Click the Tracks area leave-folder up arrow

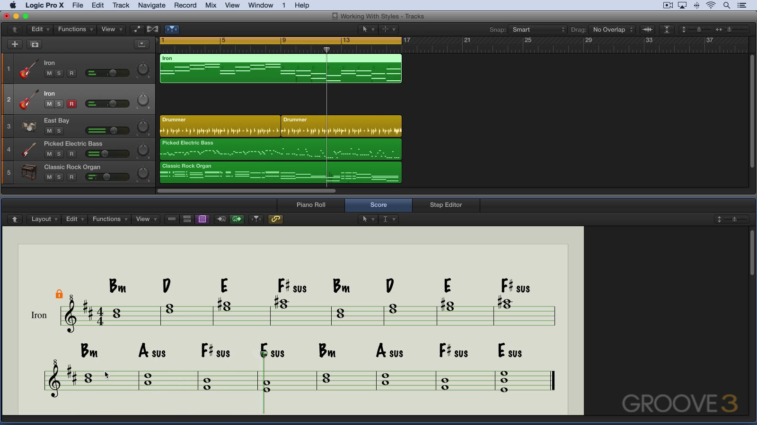click(15, 29)
